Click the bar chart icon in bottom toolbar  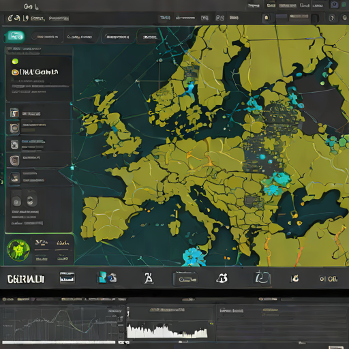point(67,277)
